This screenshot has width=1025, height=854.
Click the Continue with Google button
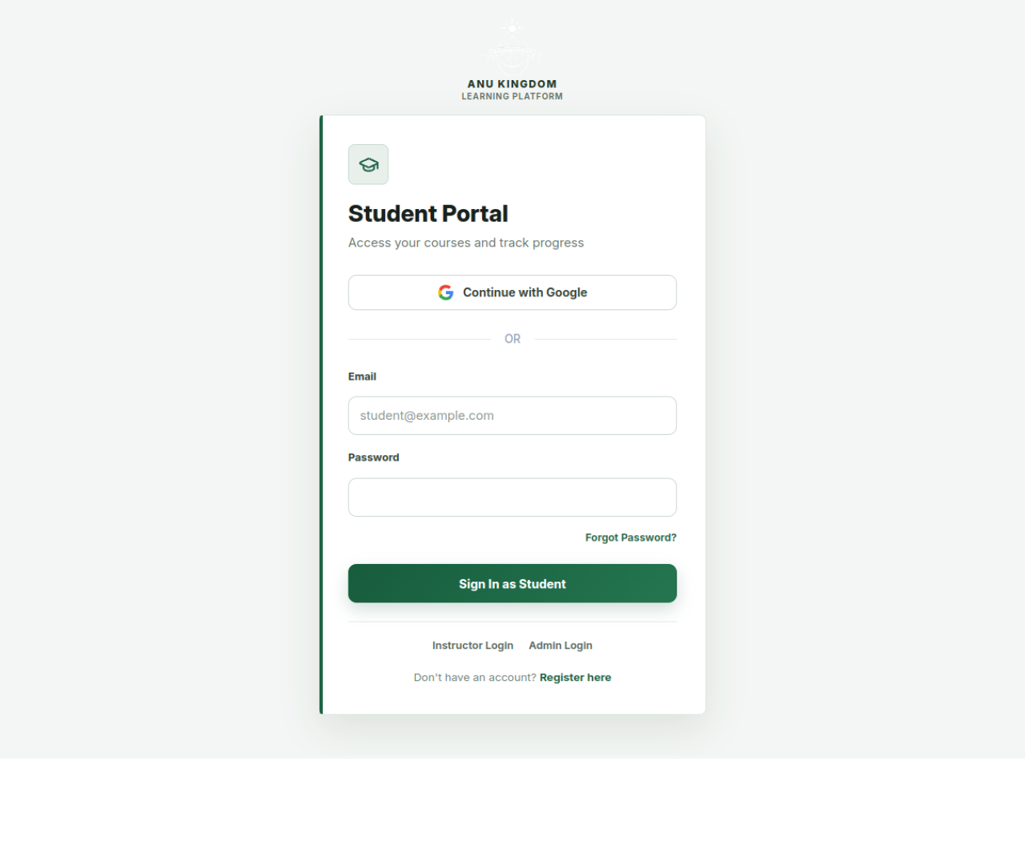tap(512, 292)
